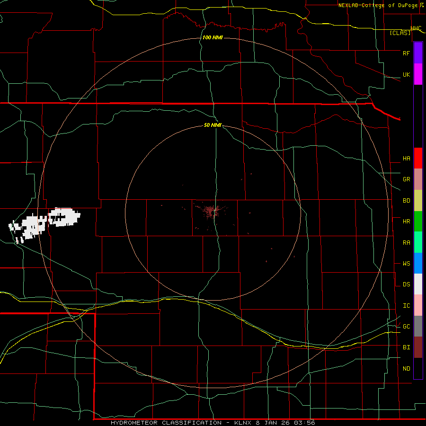This screenshot has width=426, height=426.
Task: Click the IC legend label
Action: 406,306
